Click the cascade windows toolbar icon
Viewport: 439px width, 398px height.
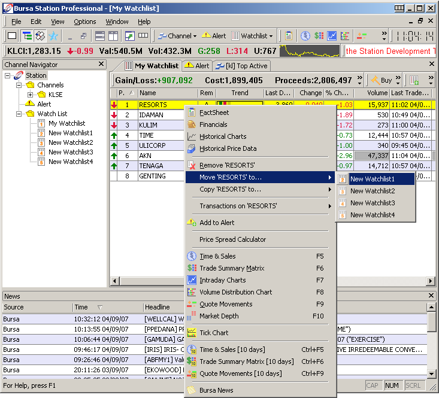point(83,36)
